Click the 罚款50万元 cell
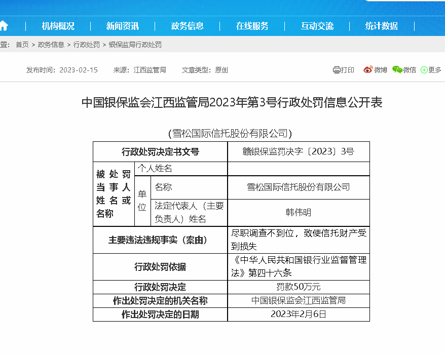 click(299, 287)
